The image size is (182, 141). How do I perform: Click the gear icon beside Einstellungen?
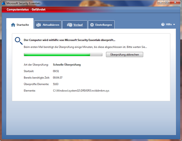coord(92,25)
